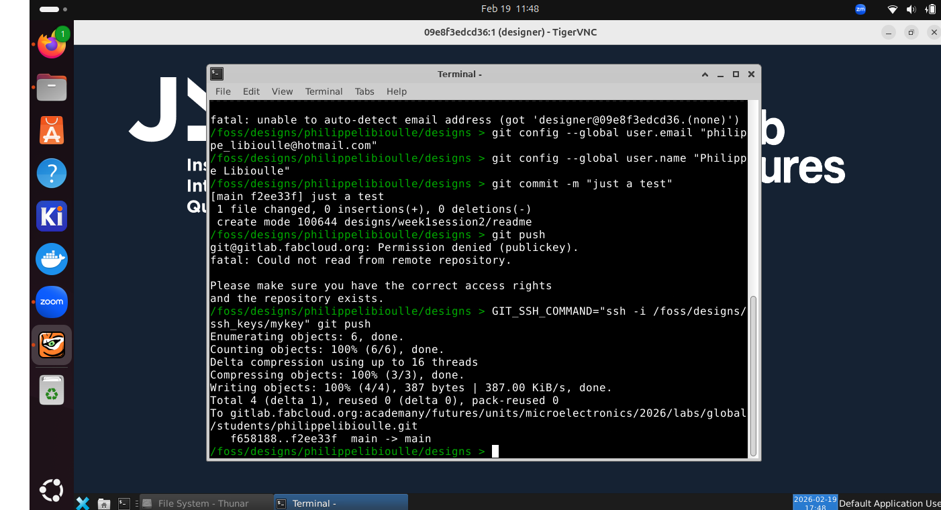Open Docker Desktop from the dock
This screenshot has height=510, width=941.
coord(52,259)
